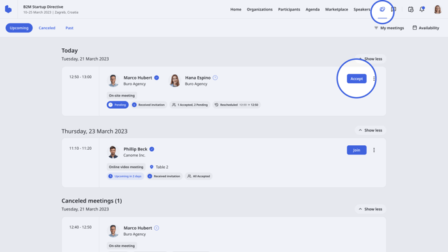The width and height of the screenshot is (448, 252).
Task: Accept the Marco Hubert meeting invitation
Action: 357,79
